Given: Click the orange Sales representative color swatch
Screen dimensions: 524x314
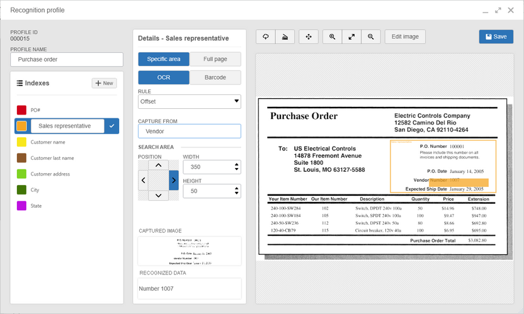Looking at the screenshot, I should (x=21, y=126).
